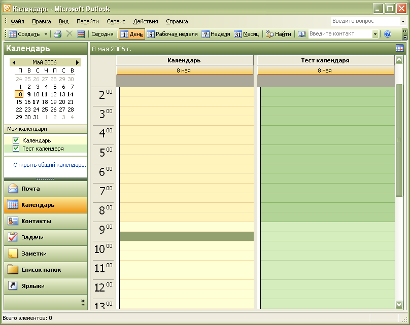Click the Май 2006 month header

tap(45, 62)
